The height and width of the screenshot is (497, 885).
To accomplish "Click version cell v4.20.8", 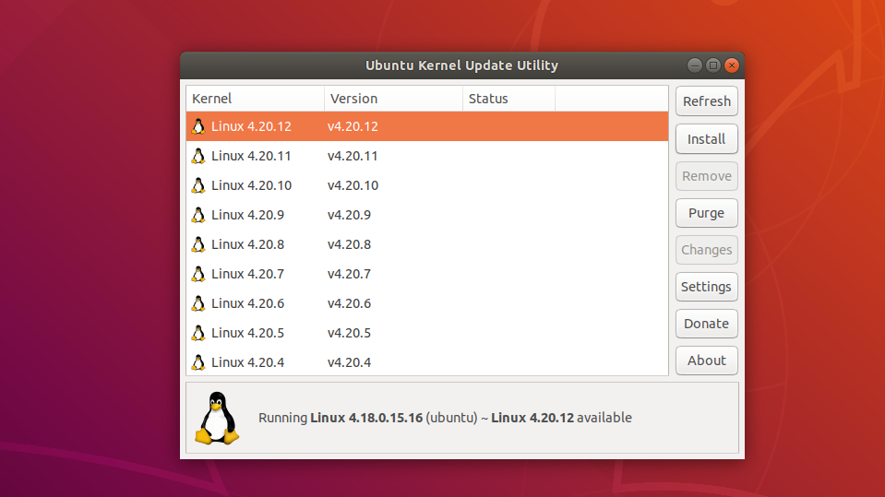I will (x=349, y=244).
